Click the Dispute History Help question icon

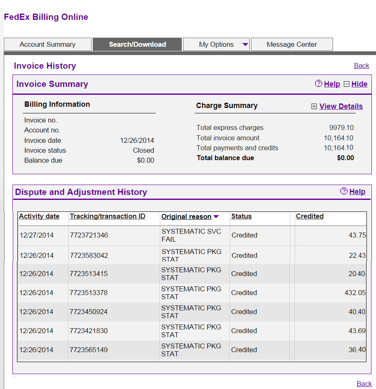tap(344, 191)
